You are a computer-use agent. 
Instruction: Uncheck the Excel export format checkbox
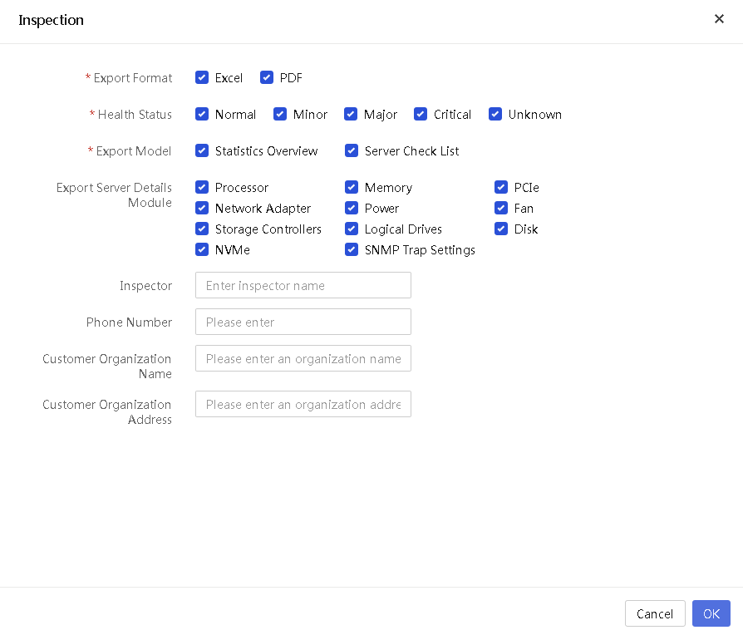[202, 77]
